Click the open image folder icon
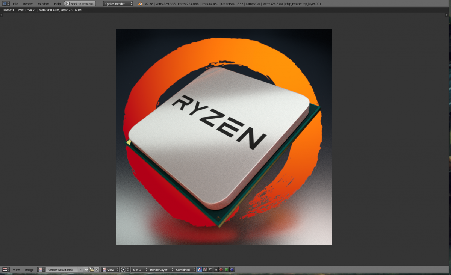Image resolution: width=451 pixels, height=275 pixels. (x=91, y=270)
